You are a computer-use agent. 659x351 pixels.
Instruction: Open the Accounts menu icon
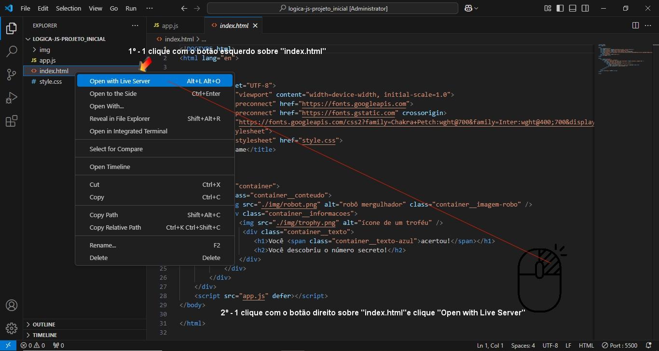12,305
